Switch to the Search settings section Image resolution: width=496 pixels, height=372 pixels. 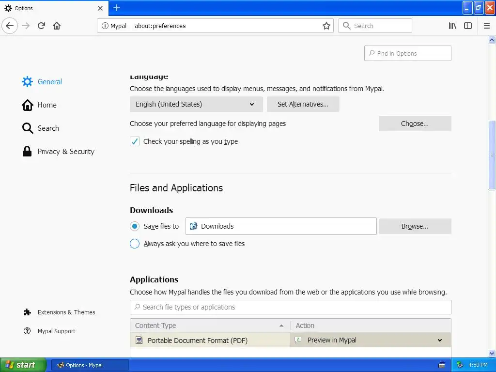[x=41, y=128]
